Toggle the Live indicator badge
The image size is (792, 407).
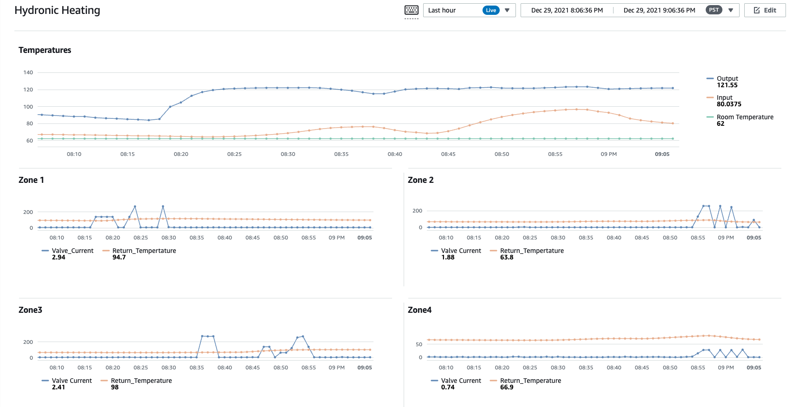(491, 10)
